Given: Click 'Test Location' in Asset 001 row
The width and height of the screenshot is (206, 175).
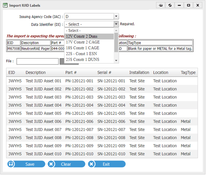Looking at the screenshot, I should pos(165,81).
